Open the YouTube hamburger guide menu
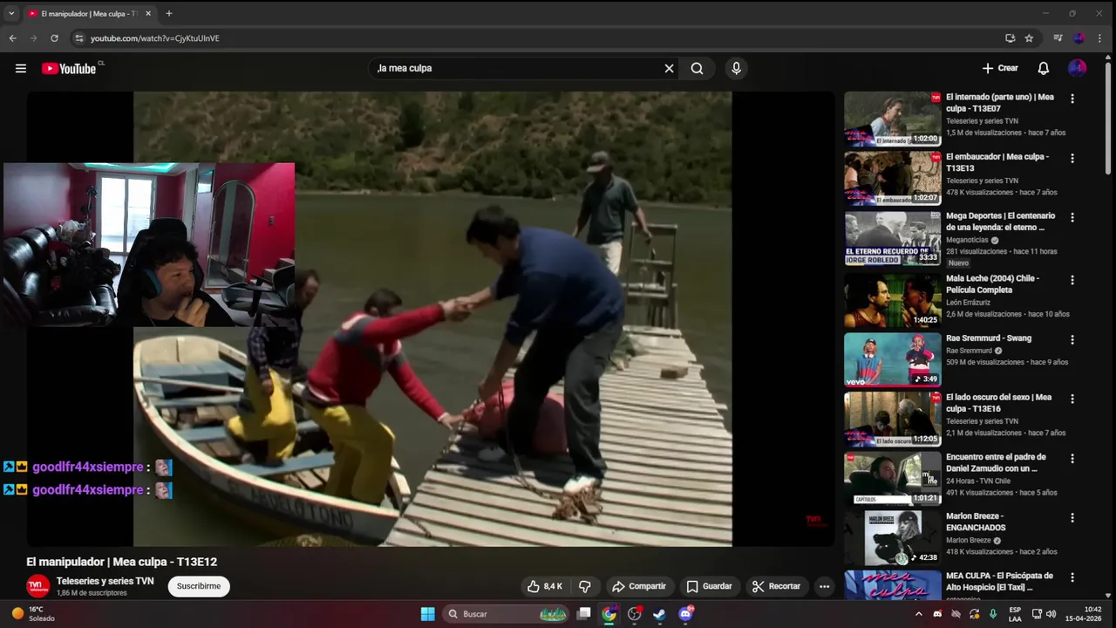The image size is (1116, 628). pyautogui.click(x=21, y=68)
